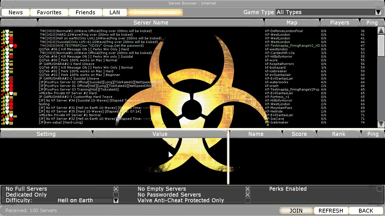The width and height of the screenshot is (385, 216).
Task: Click the signal bars icon on JP GAMUSHARA#2-1 row
Action: pyautogui.click(x=3, y=64)
